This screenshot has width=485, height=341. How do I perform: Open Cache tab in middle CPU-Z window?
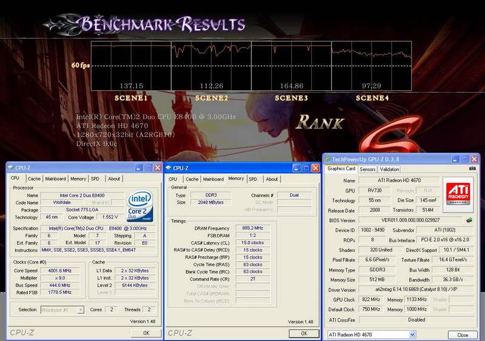(x=192, y=179)
